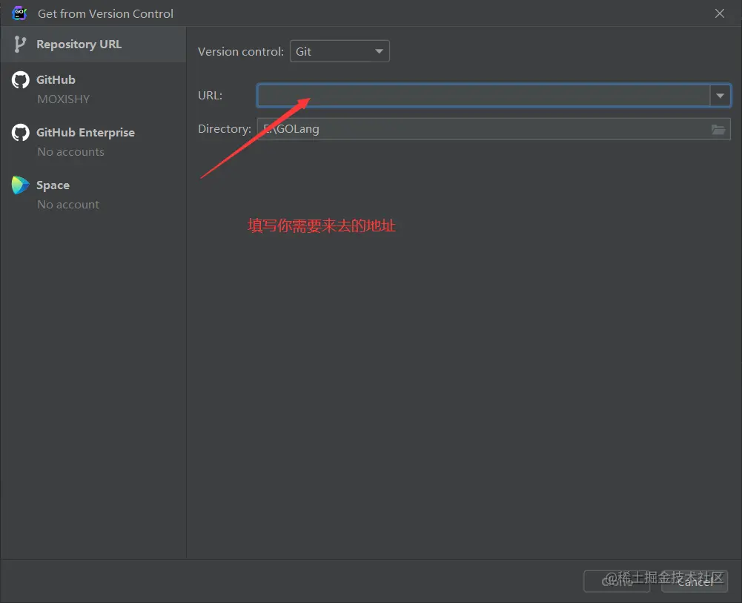This screenshot has width=742, height=603.
Task: Close the Get from Version Control dialog
Action: 719,13
